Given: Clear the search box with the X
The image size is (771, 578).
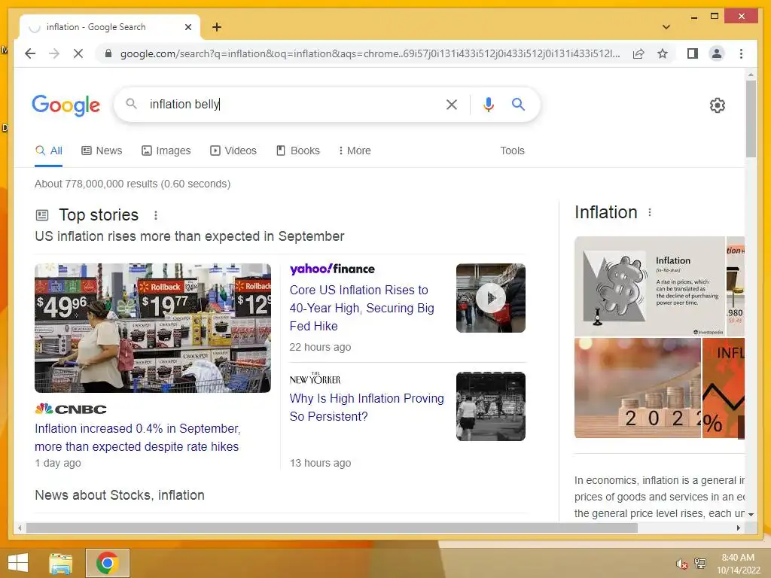Looking at the screenshot, I should tap(452, 104).
